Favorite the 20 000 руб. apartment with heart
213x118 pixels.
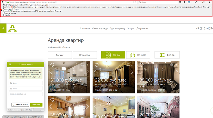click(141, 100)
